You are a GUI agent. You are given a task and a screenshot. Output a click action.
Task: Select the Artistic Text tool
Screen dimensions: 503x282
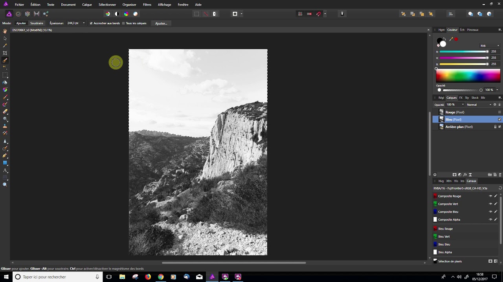point(5,170)
